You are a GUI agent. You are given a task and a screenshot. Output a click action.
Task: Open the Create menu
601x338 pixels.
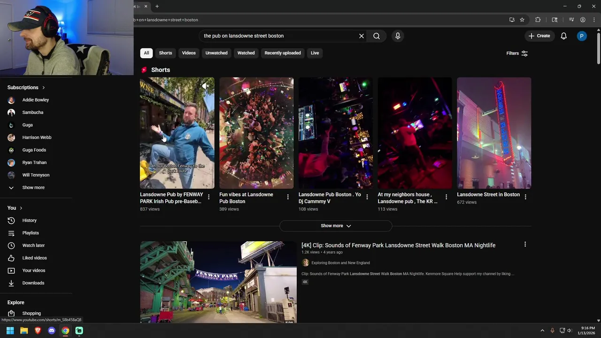click(539, 36)
